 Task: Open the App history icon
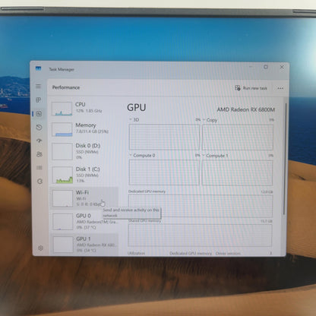pos(39,127)
